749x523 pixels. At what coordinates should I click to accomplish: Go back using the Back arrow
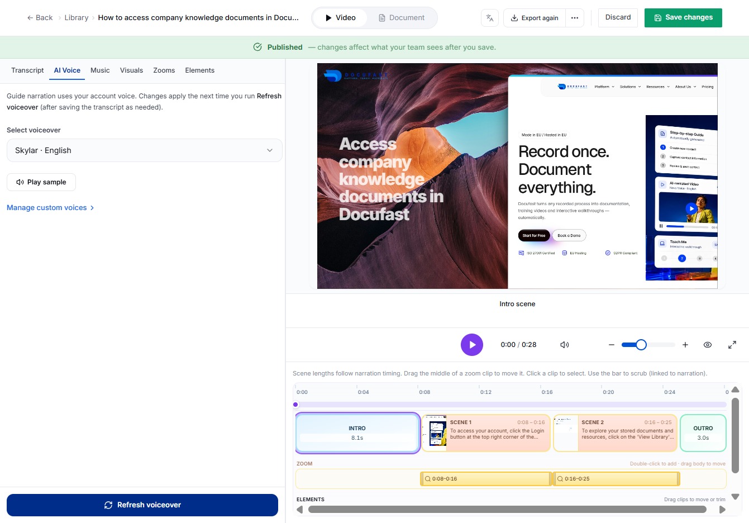(x=40, y=18)
